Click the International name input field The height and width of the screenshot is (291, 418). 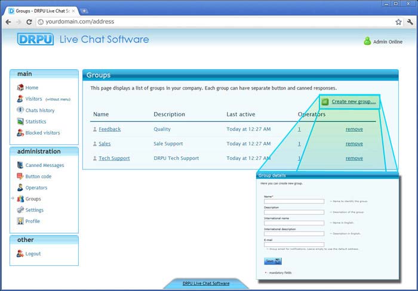294,223
